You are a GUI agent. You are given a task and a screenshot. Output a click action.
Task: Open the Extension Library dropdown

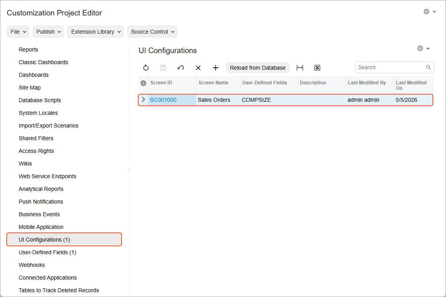(x=96, y=32)
